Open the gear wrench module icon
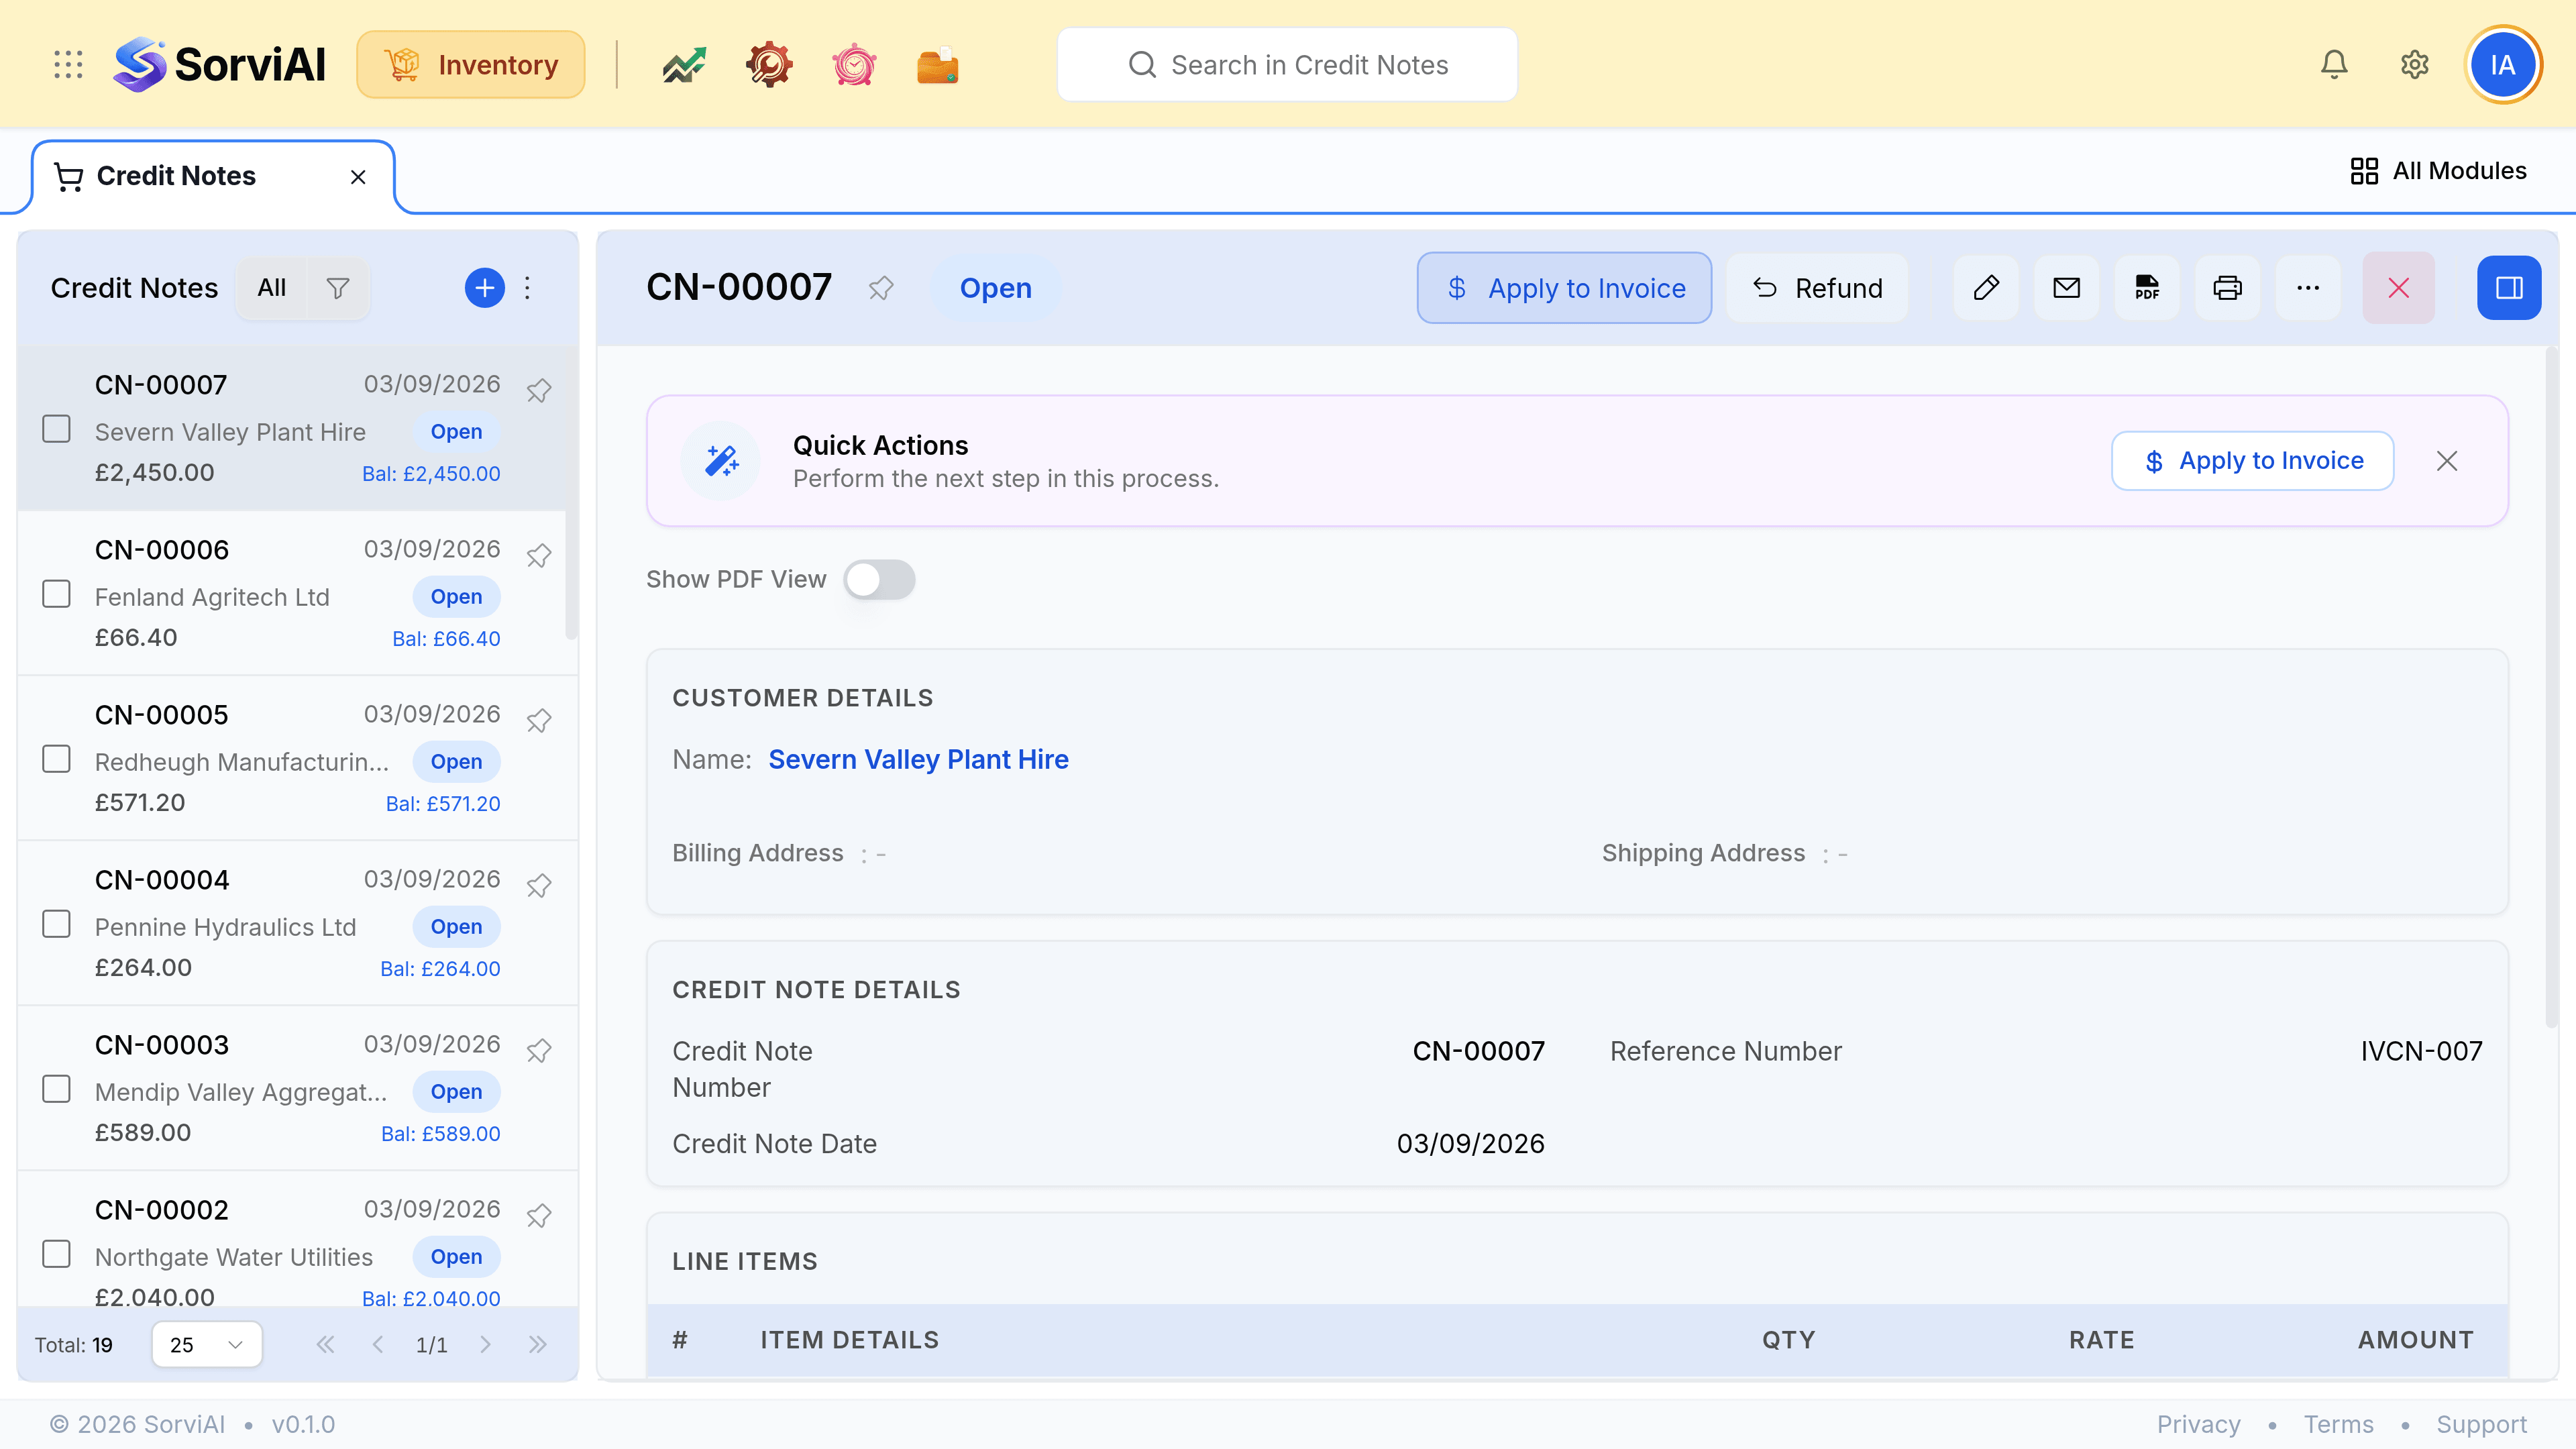The height and width of the screenshot is (1449, 2576). pos(769,65)
